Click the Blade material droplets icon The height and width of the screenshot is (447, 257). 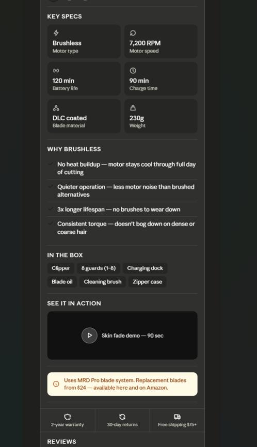(x=56, y=108)
